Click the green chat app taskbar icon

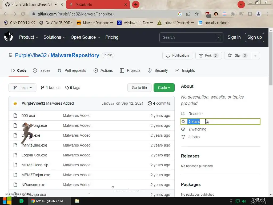[21, 201]
